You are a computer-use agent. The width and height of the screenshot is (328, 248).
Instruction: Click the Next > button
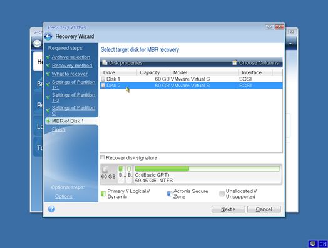click(x=228, y=209)
